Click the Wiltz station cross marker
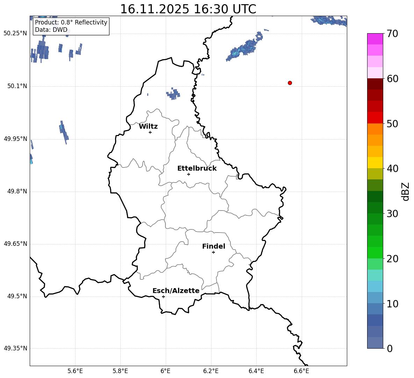The width and height of the screenshot is (414, 378). coord(150,132)
